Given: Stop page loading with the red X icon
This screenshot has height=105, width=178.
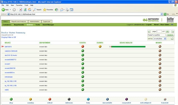Looking at the screenshot, I should pos(21,10).
